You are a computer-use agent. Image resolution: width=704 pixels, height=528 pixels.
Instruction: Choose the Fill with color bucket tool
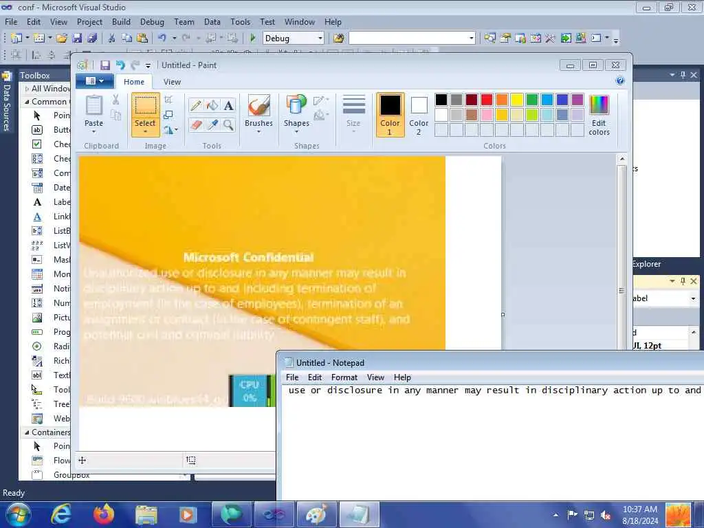[x=212, y=105]
